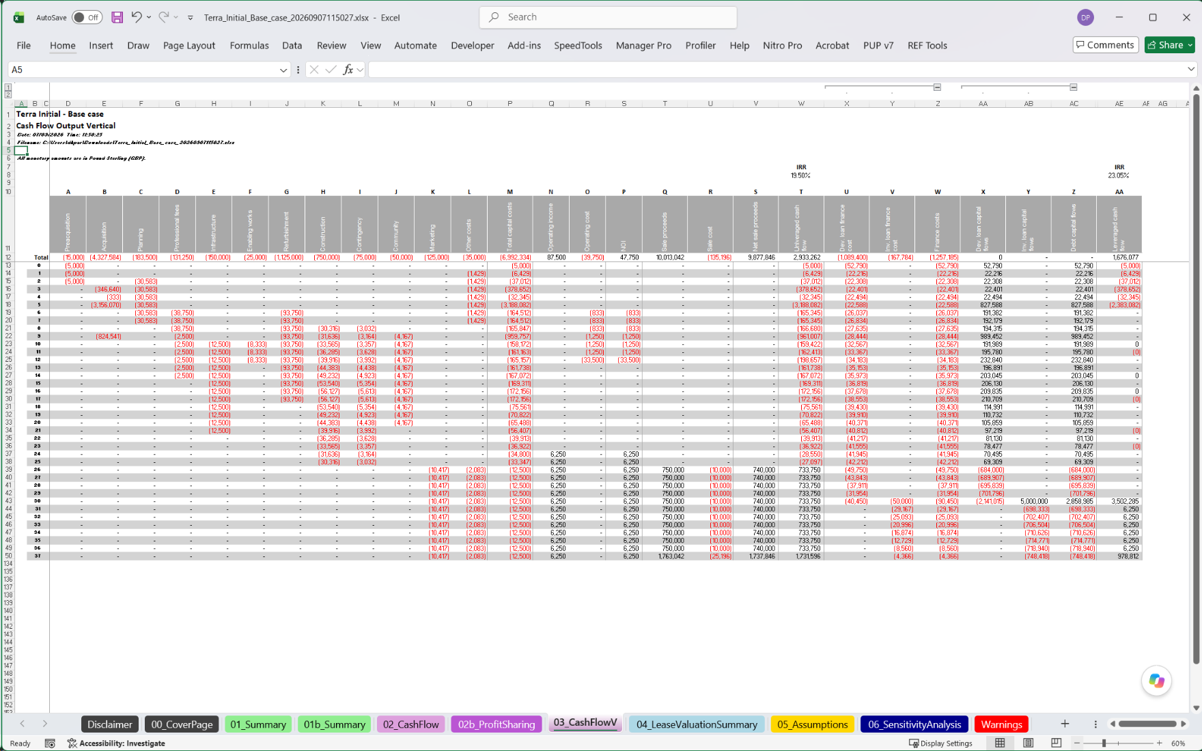1202x751 pixels.
Task: Open sheet tab options three-dot icon
Action: [1095, 724]
